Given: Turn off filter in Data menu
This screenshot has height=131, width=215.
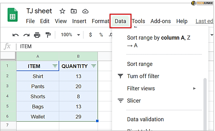Looking at the screenshot, I should [x=143, y=76].
